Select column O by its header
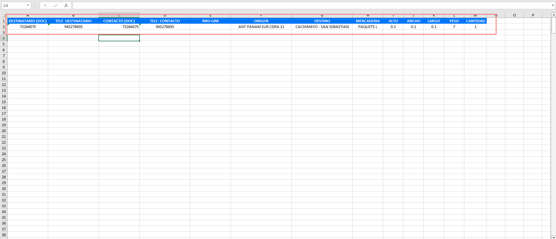Viewport: 556px width, 239px height. click(514, 15)
